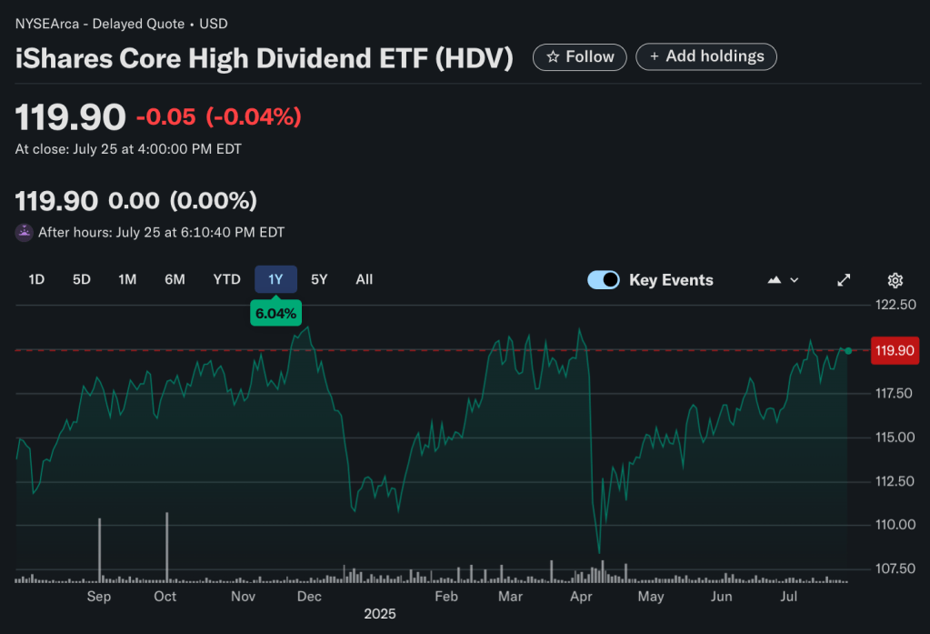Click the red 119.90 price badge
930x634 pixels.
click(895, 350)
